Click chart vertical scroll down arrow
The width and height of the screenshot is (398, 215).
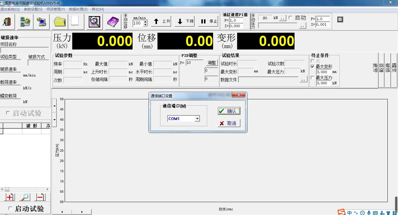pos(54,120)
